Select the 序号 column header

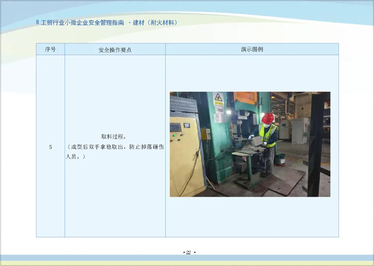(50, 50)
